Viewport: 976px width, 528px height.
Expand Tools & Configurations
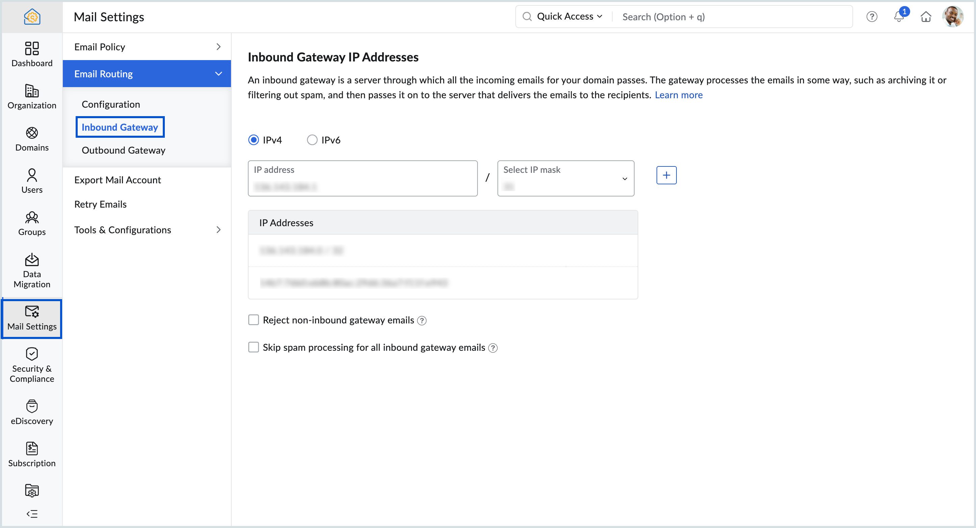pos(147,230)
